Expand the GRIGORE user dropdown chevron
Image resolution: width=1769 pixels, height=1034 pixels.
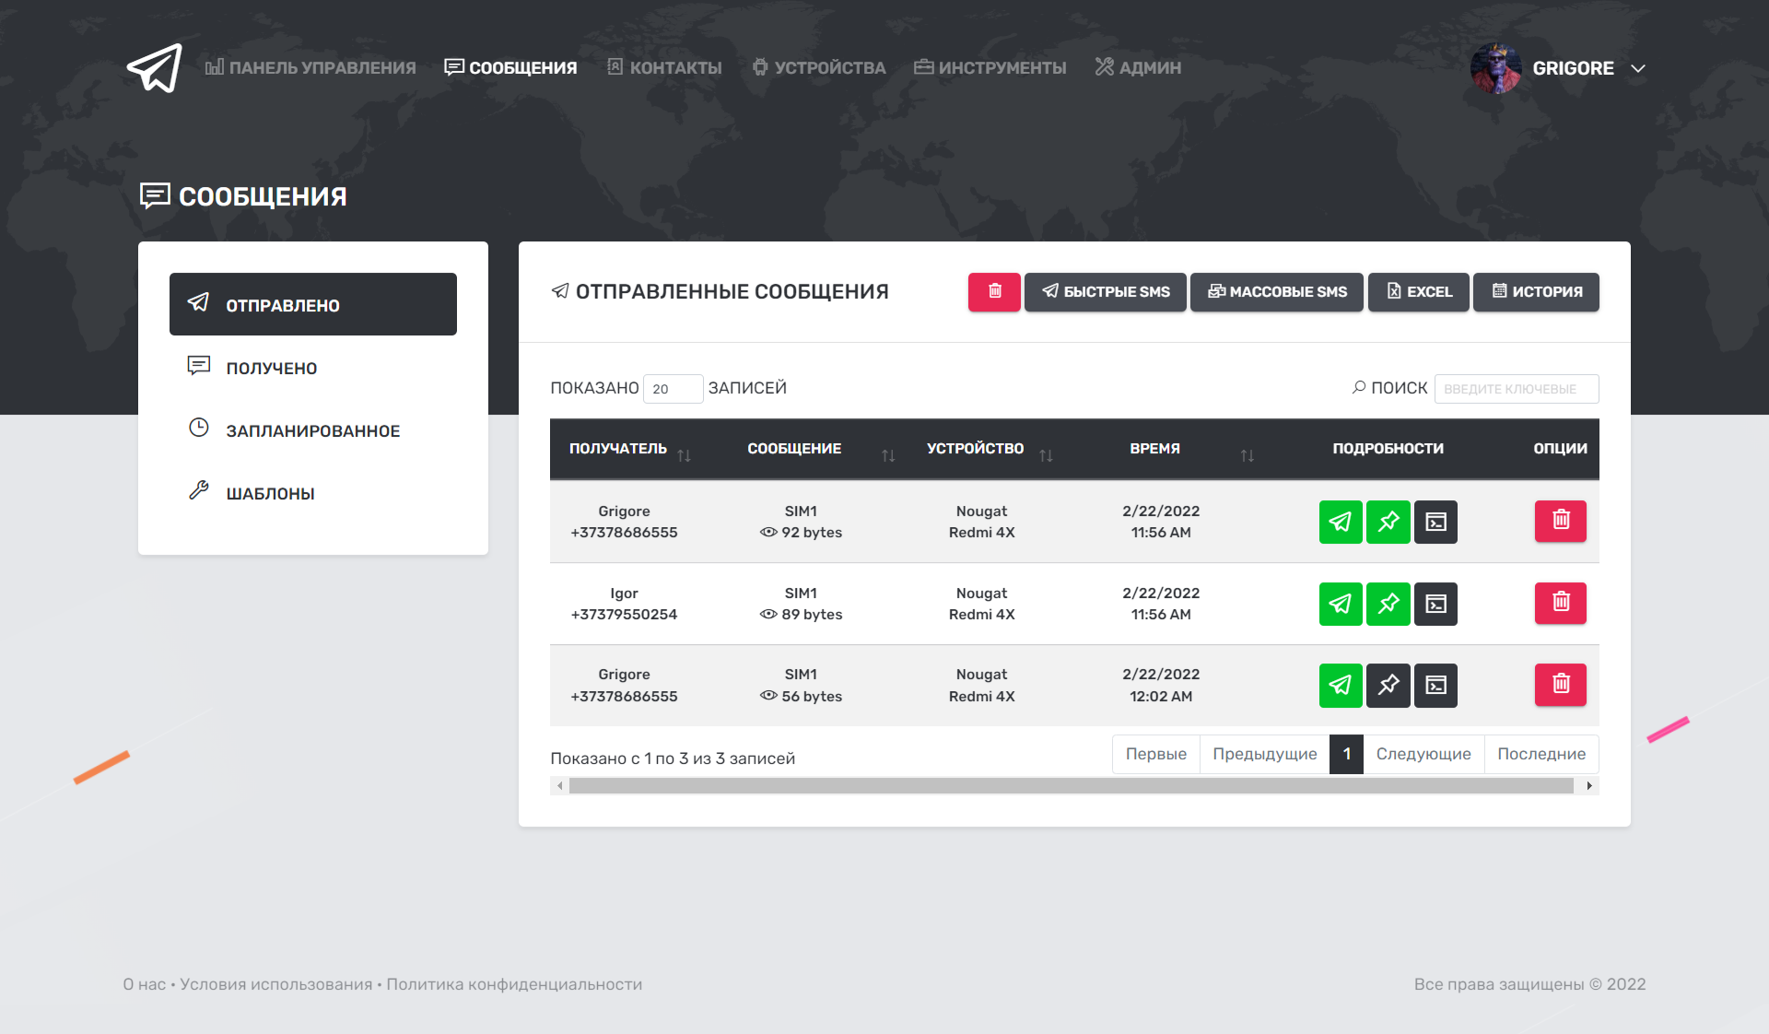(1638, 69)
